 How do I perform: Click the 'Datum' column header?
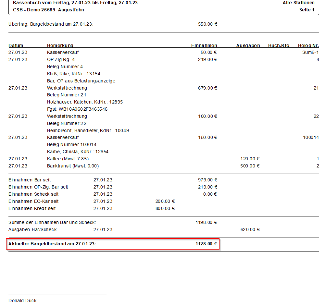[x=16, y=45]
